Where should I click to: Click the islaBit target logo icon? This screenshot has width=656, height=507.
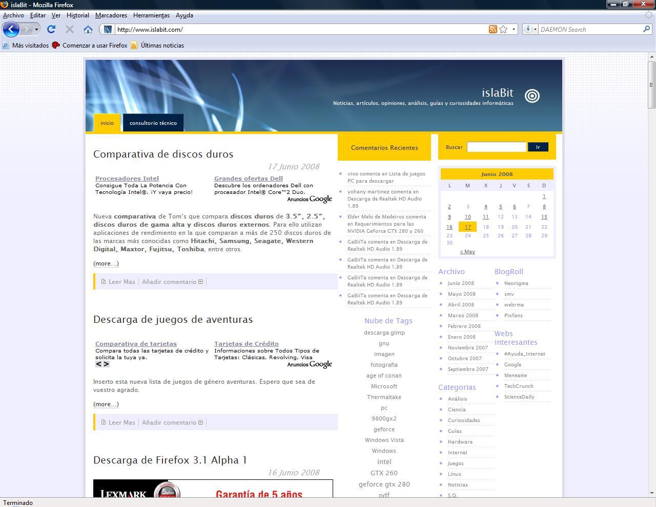pos(532,96)
